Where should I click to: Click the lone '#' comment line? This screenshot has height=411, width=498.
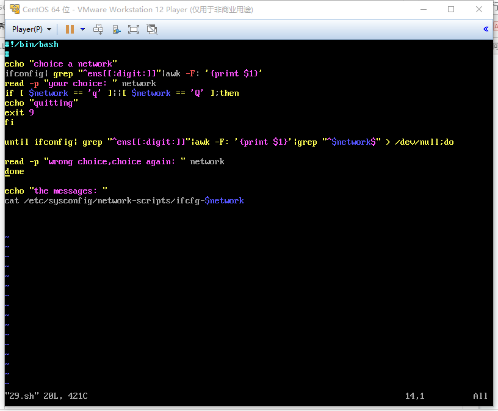7,54
